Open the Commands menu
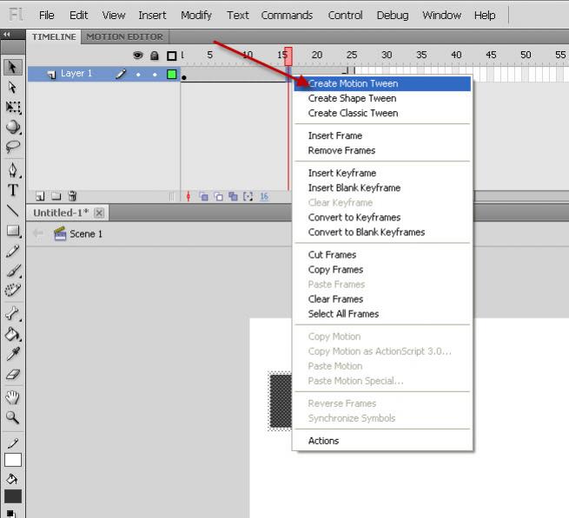The height and width of the screenshot is (518, 569). 287,16
